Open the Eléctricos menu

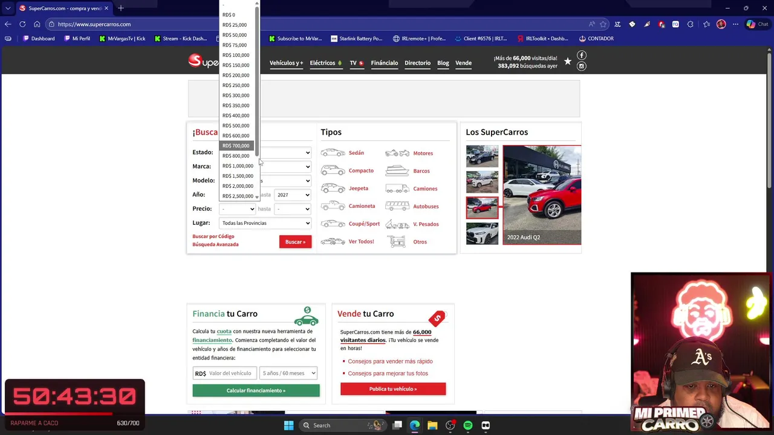(x=326, y=63)
